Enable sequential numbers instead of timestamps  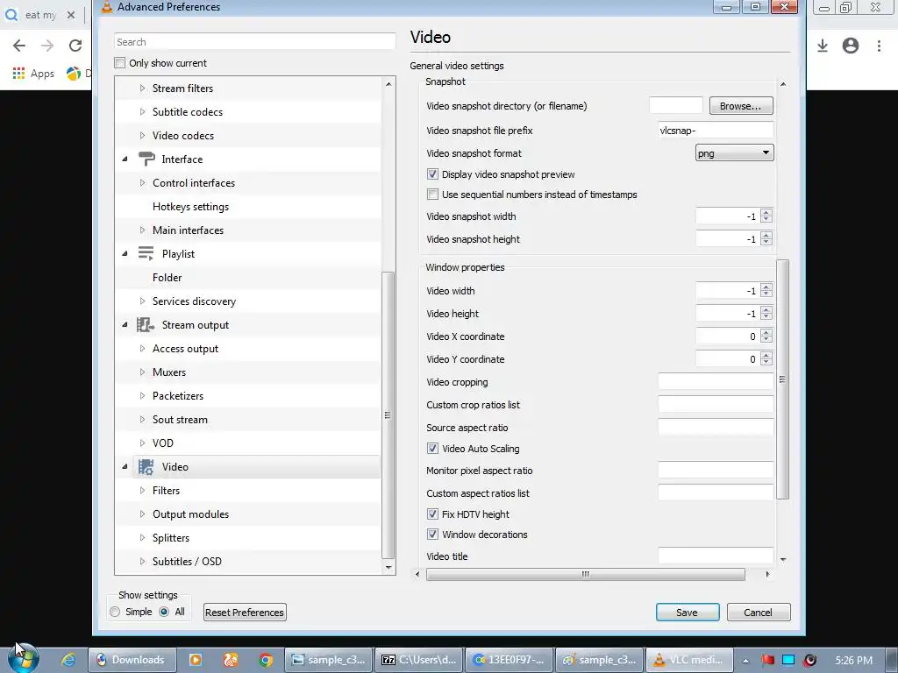coord(432,195)
